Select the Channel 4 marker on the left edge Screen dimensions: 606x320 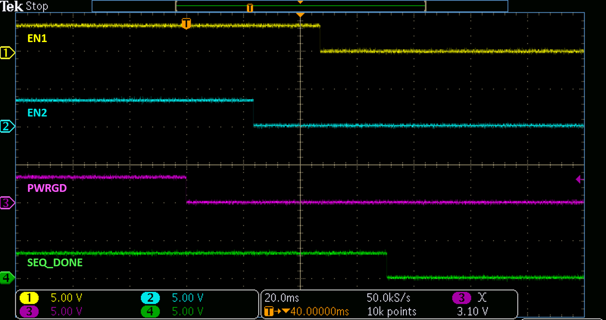7,277
